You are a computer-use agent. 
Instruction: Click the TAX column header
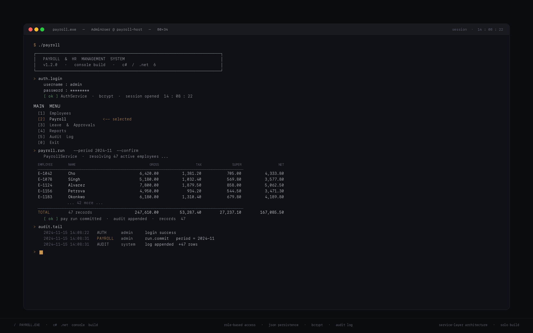coord(199,165)
